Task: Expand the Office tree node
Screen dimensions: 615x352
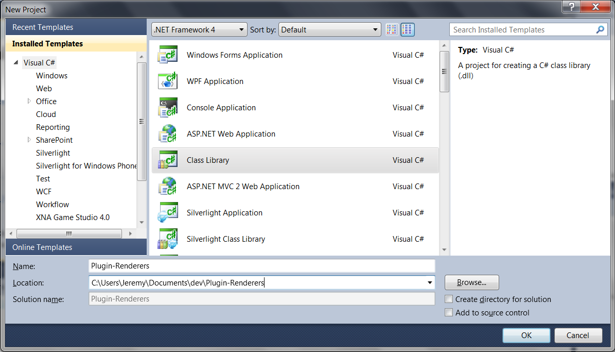Action: (x=29, y=102)
